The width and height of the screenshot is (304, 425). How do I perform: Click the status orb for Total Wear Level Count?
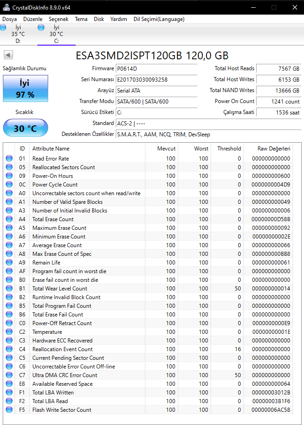click(x=9, y=288)
